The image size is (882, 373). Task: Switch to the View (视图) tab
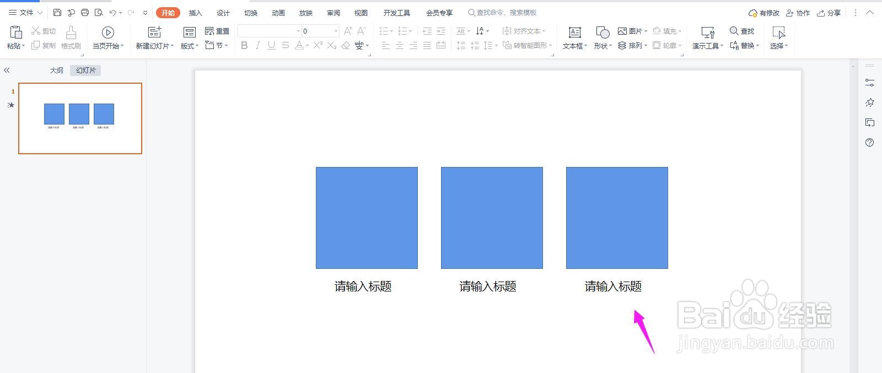pos(361,13)
